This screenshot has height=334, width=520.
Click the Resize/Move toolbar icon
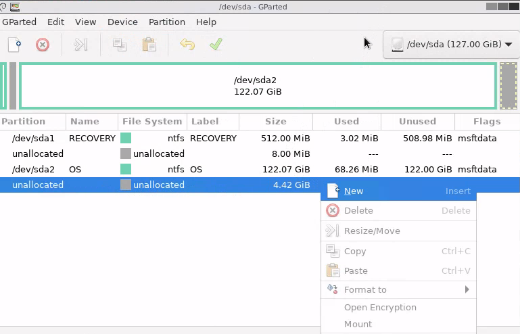(x=81, y=45)
